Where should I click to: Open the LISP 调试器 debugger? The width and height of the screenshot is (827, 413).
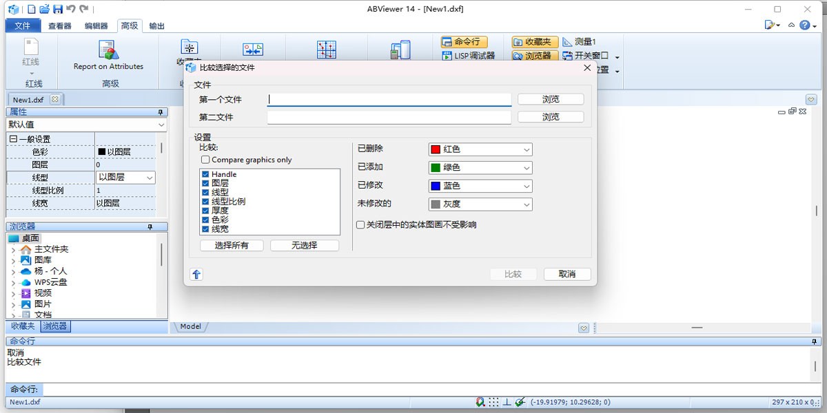pos(468,56)
